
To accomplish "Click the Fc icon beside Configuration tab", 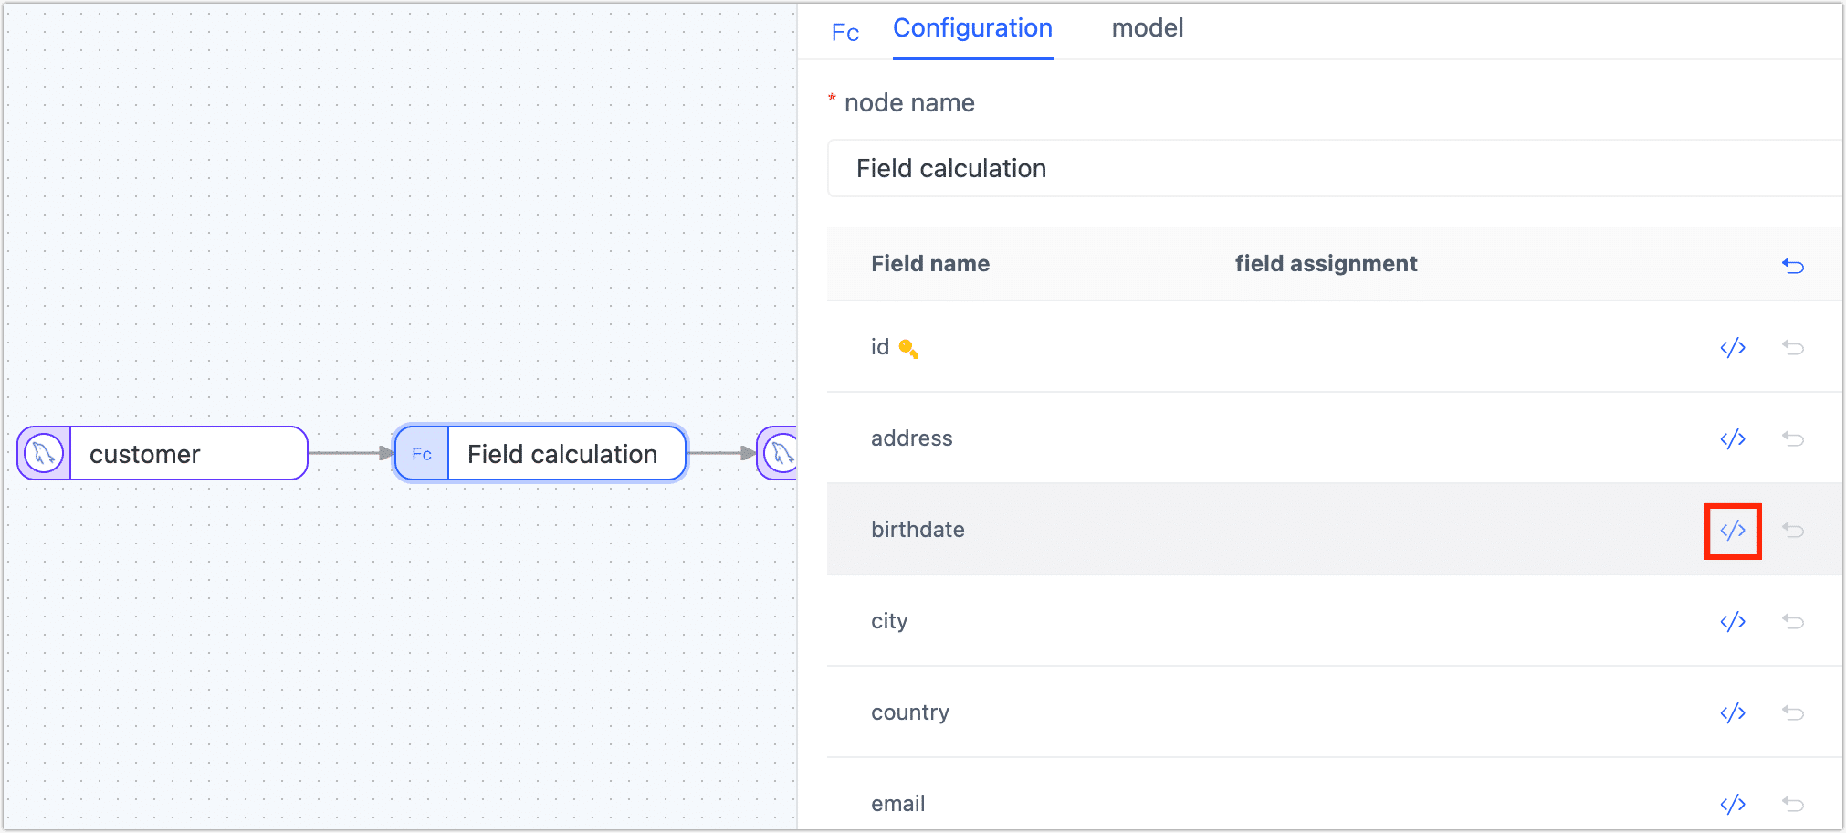I will (x=845, y=34).
